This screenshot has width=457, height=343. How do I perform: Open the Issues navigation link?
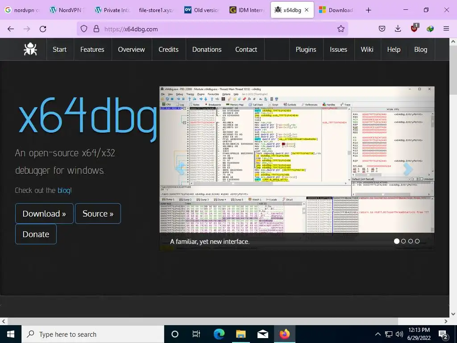[338, 49]
